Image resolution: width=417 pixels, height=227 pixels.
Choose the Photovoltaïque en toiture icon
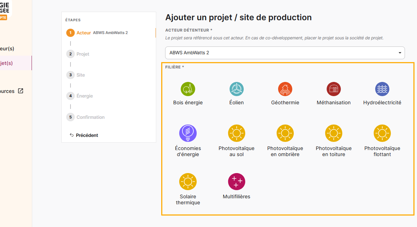[333, 133]
